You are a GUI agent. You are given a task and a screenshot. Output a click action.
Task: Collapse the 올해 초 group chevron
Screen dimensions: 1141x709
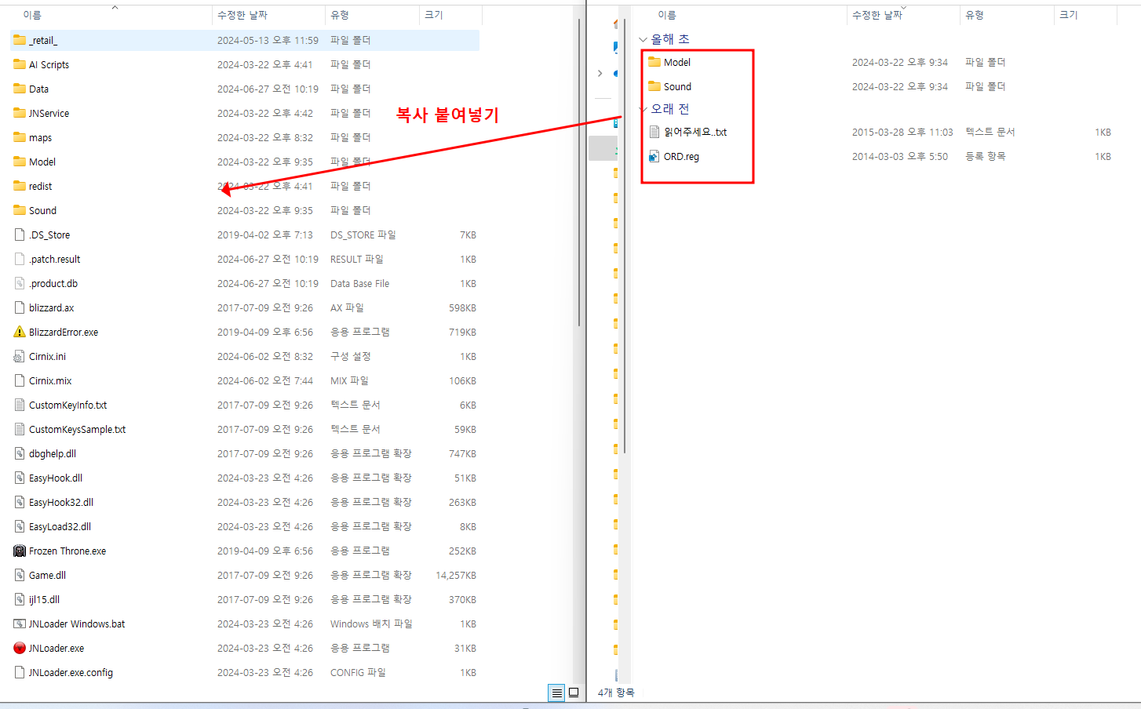[642, 38]
